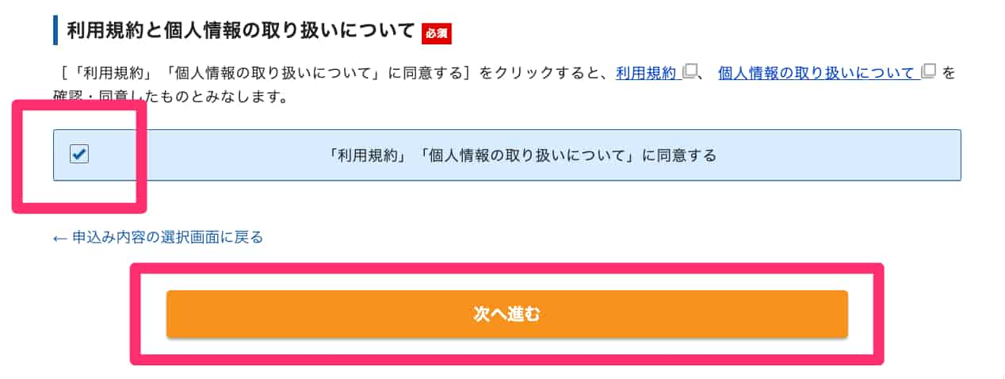The height and width of the screenshot is (379, 1005).
Task: Click the new-window icon after 利用規約 link
Action: coord(690,71)
